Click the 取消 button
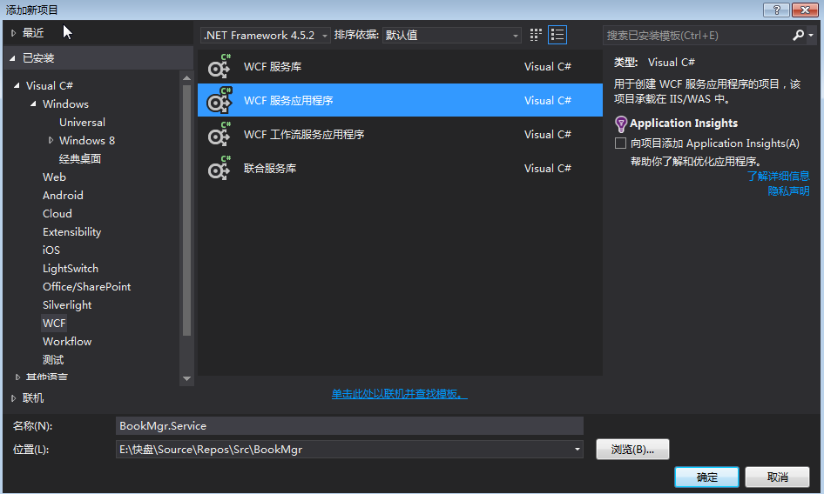This screenshot has width=824, height=494. pyautogui.click(x=777, y=477)
